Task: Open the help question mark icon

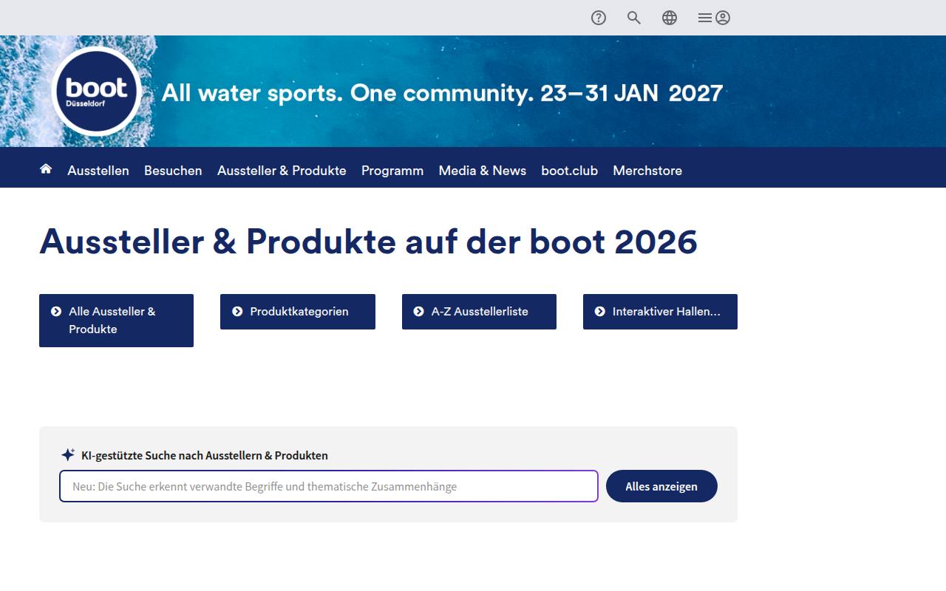Action: 599,18
